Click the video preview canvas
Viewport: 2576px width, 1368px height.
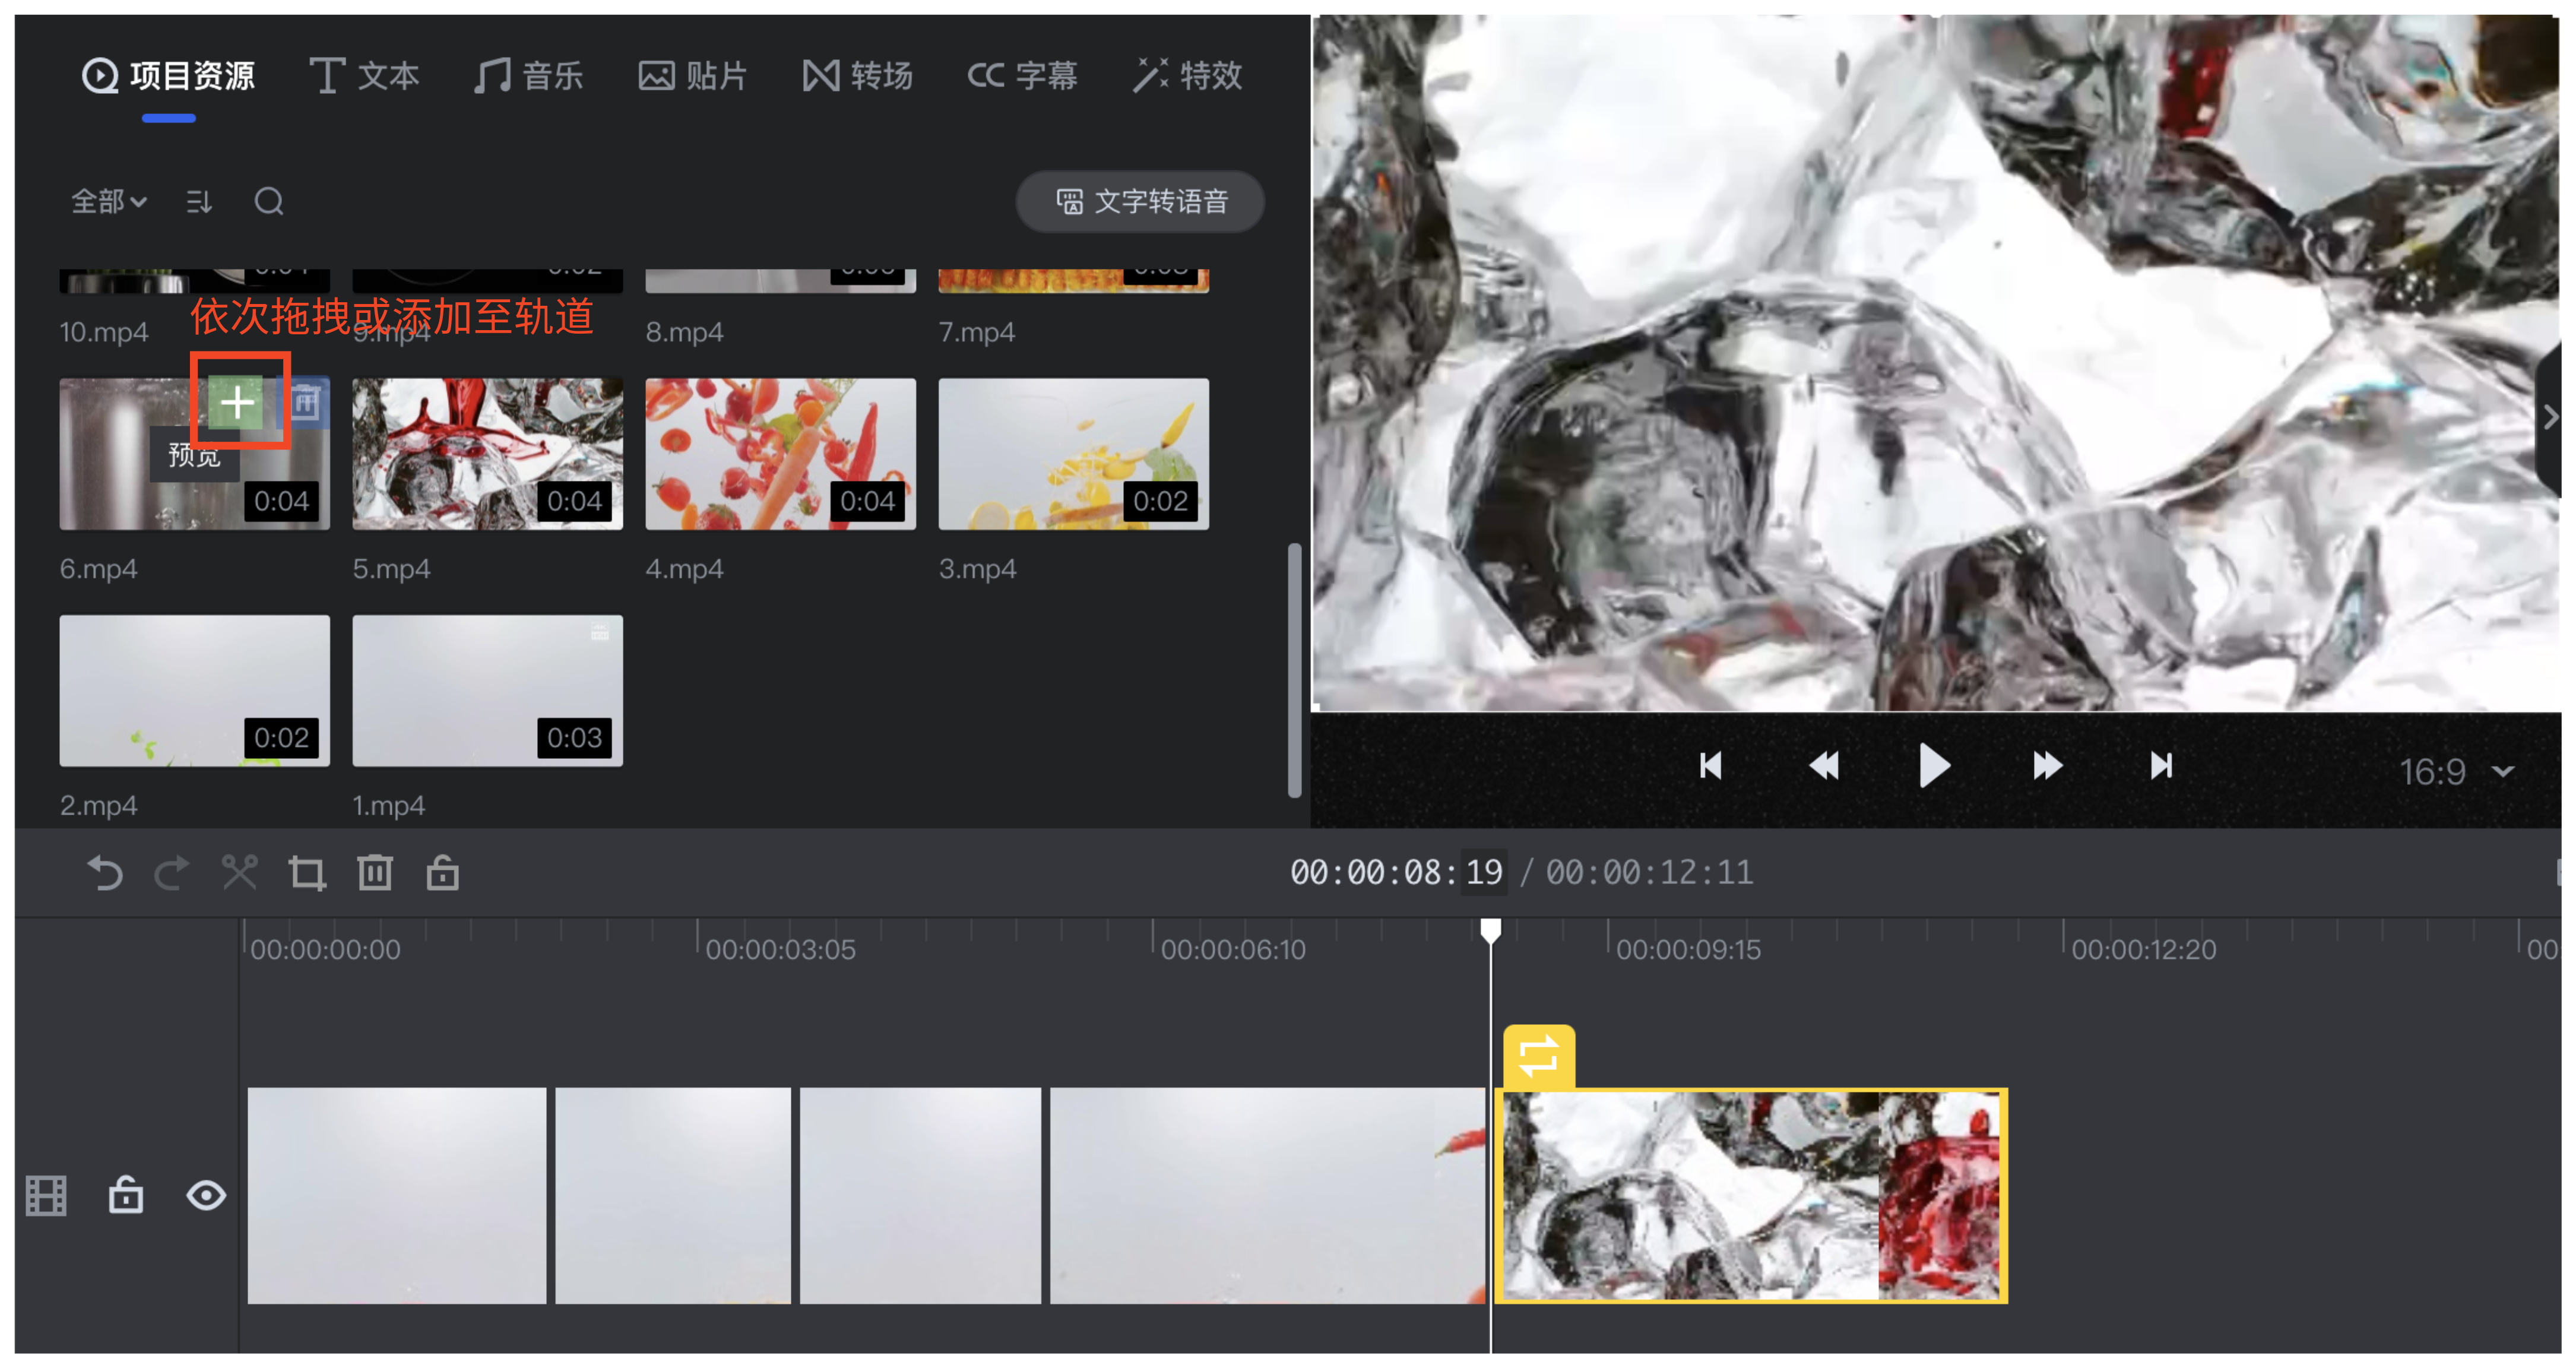pos(1936,362)
